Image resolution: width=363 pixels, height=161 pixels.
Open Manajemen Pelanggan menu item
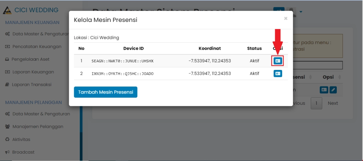click(38, 126)
